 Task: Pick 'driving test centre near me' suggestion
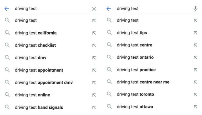pos(143,82)
